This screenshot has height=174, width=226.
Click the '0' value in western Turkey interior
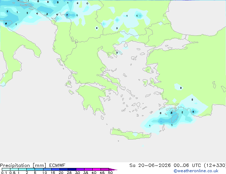[181, 88]
